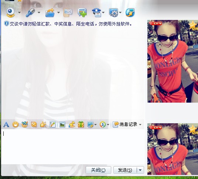Open music sharing note icon

pyautogui.click(x=72, y=125)
